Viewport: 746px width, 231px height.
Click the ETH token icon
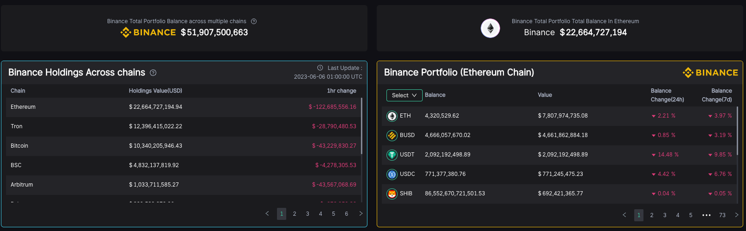tap(392, 116)
